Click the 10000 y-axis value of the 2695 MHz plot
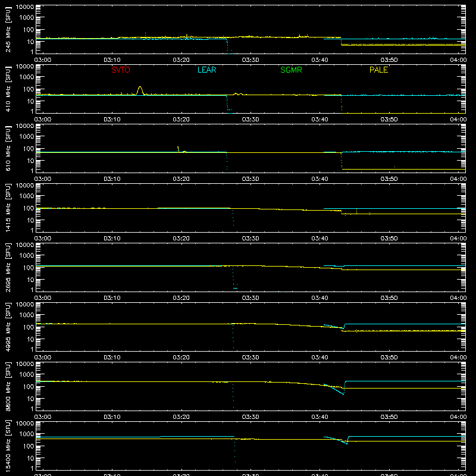 click(x=25, y=245)
